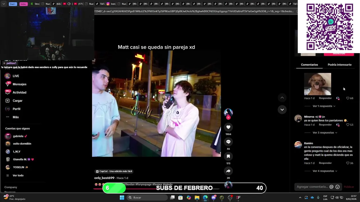Open Minerva's commenter avatar
Image resolution: width=360 pixels, height=202 pixels.
(x=298, y=118)
